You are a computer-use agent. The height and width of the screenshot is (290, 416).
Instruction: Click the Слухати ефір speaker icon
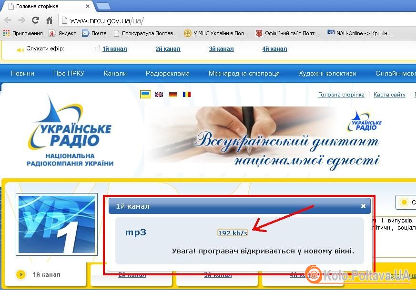click(20, 49)
